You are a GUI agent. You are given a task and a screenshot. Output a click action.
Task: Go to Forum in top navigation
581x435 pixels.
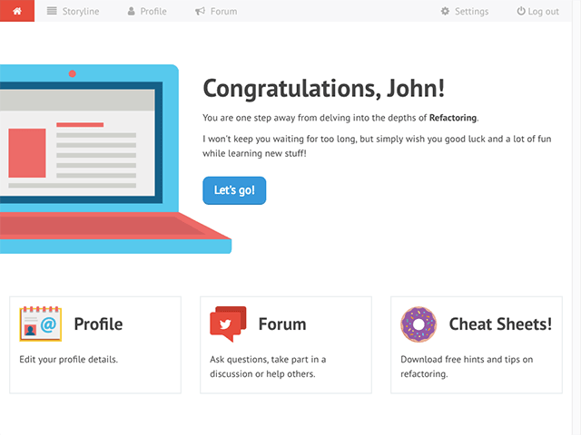(x=216, y=12)
